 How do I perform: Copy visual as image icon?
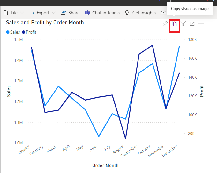(x=174, y=23)
